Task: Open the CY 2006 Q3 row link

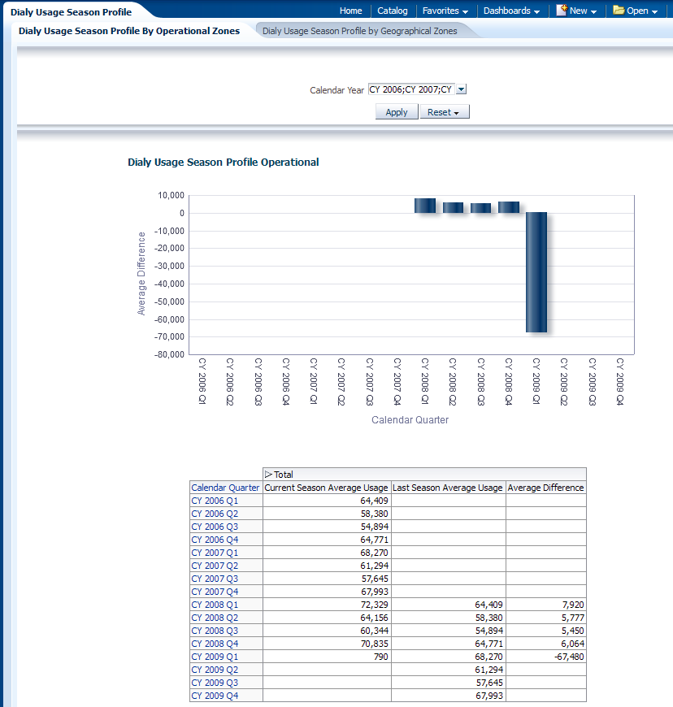Action: coord(215,527)
